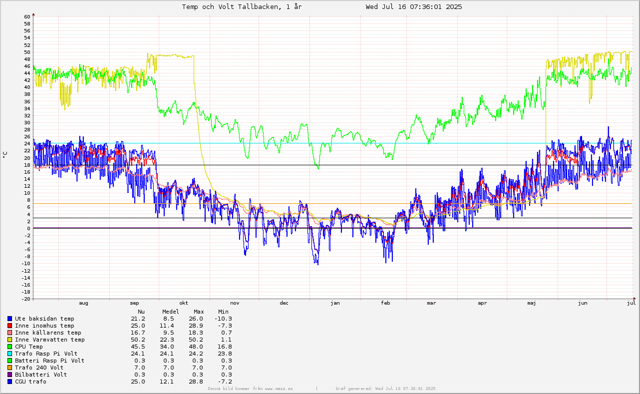This screenshot has width=640, height=394.
Task: Select the 'Trafo Rasp Pi Volt' legend label
Action: click(x=46, y=354)
